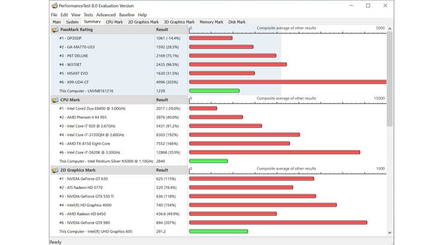Screen dimensions: 435x245
Task: Click the vertical scrollbar thumb
Action: 390,79
